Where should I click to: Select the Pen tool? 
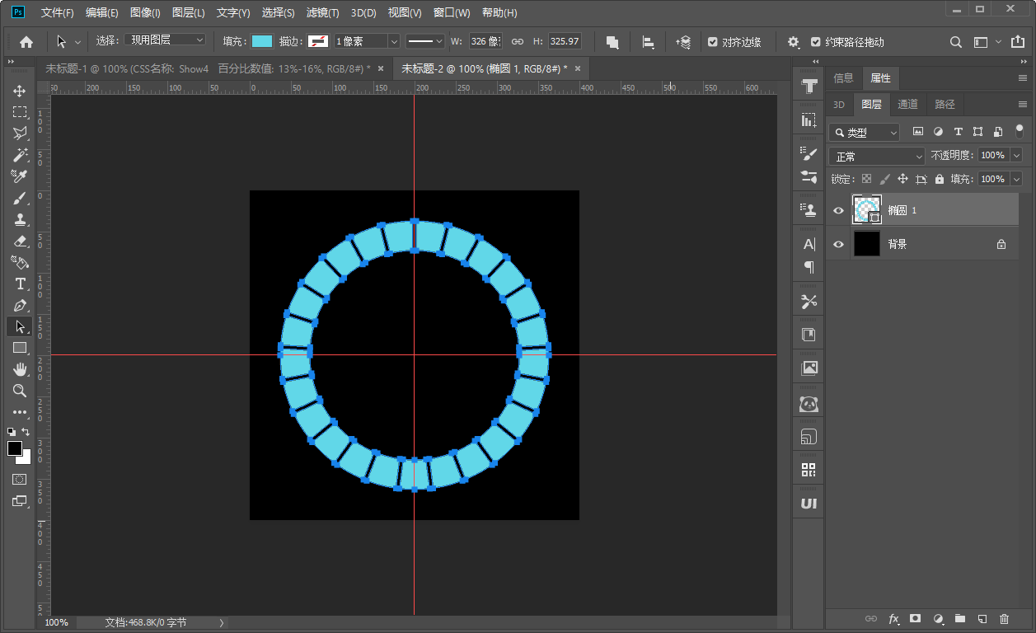point(19,305)
